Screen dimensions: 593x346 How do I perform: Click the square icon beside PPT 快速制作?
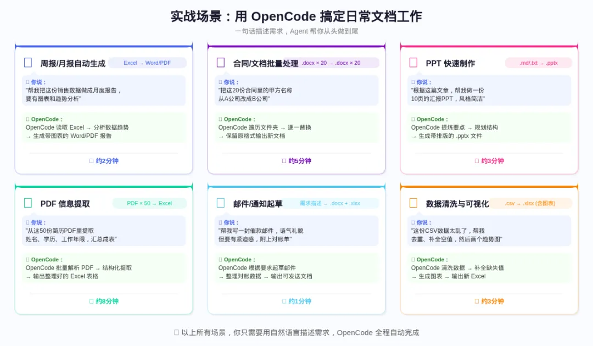pyautogui.click(x=413, y=63)
